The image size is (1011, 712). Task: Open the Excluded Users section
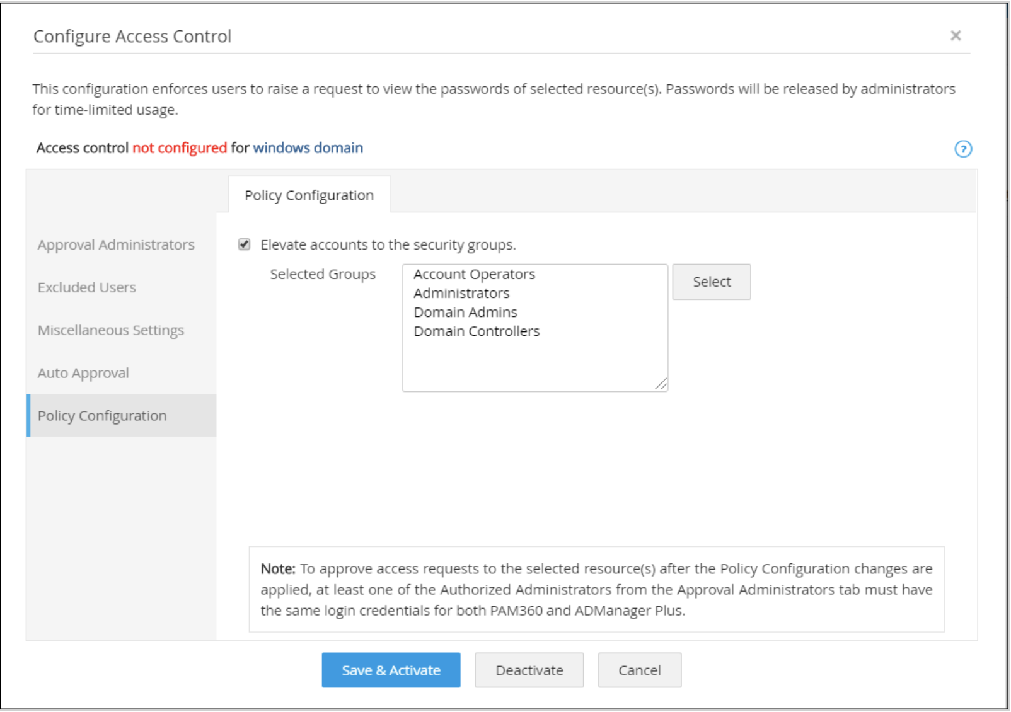click(x=86, y=287)
